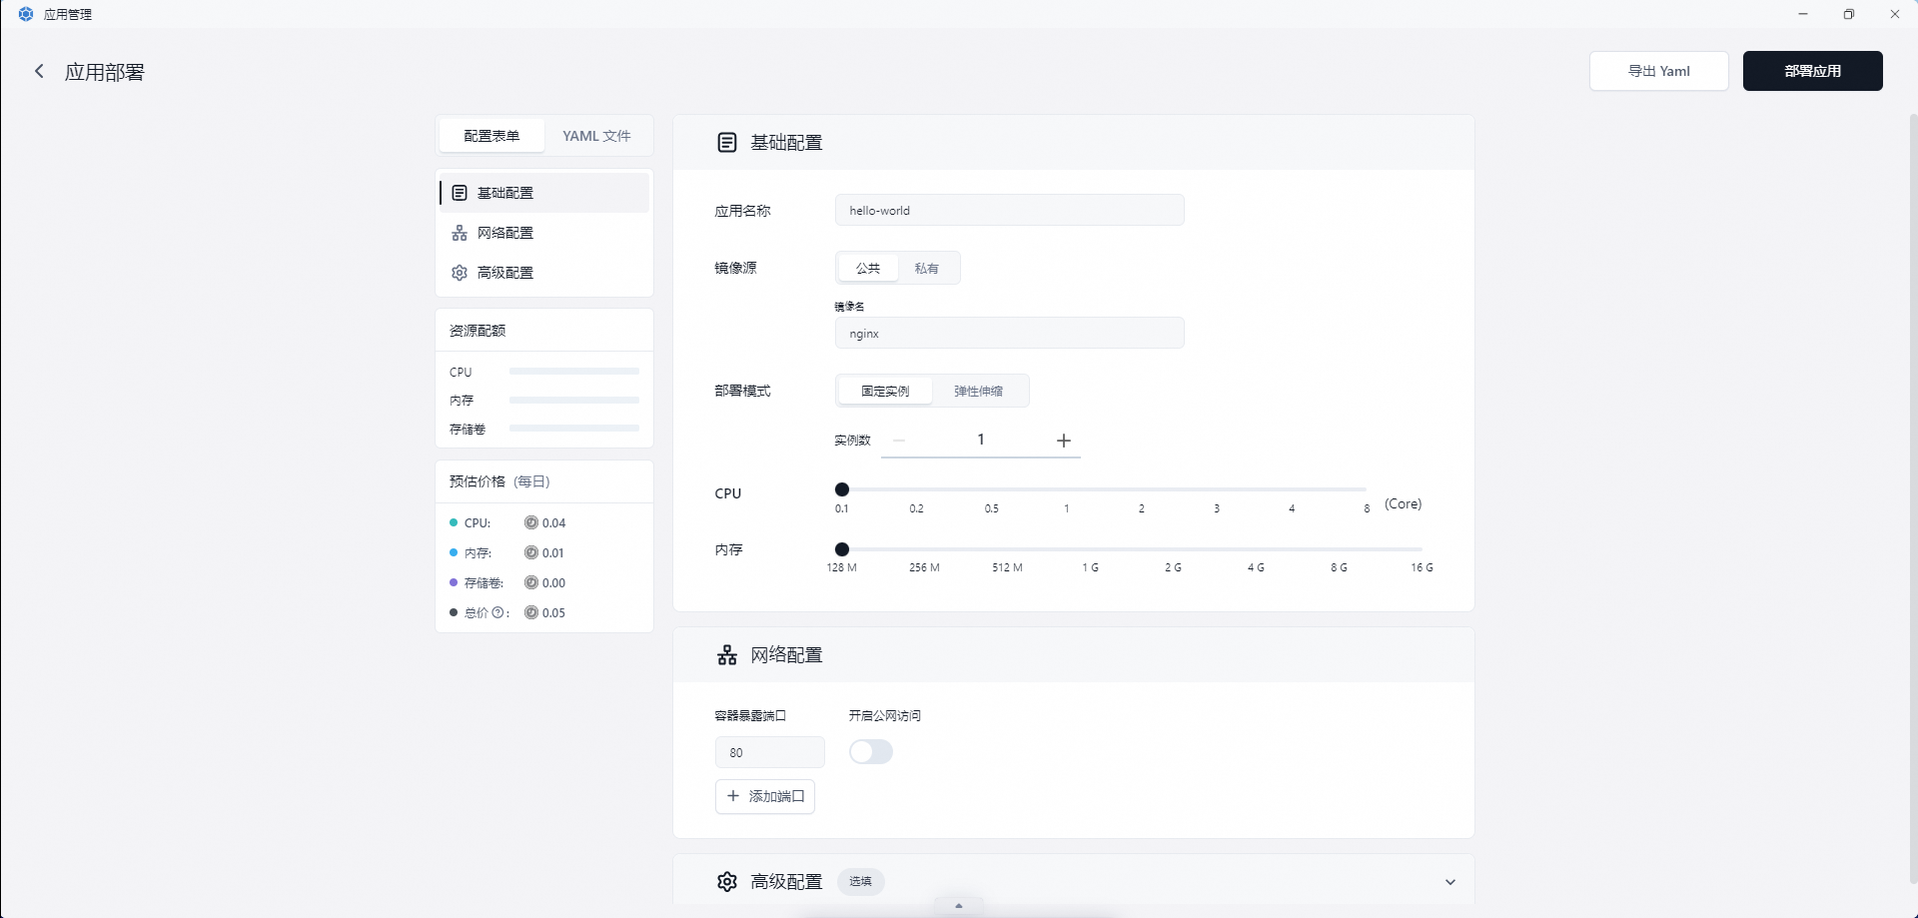Increase instance count with plus button
The image size is (1918, 918).
(x=1064, y=440)
